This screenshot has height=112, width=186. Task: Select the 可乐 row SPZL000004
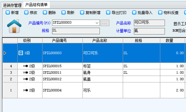pyautogui.click(x=94, y=90)
